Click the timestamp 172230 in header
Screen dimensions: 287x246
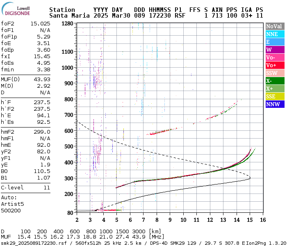(160, 16)
